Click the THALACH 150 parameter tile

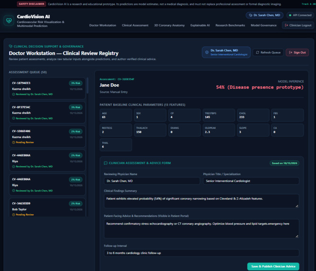pos(150,130)
